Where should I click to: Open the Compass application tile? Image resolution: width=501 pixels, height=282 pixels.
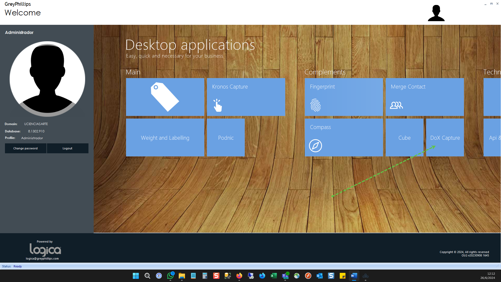coord(344,137)
